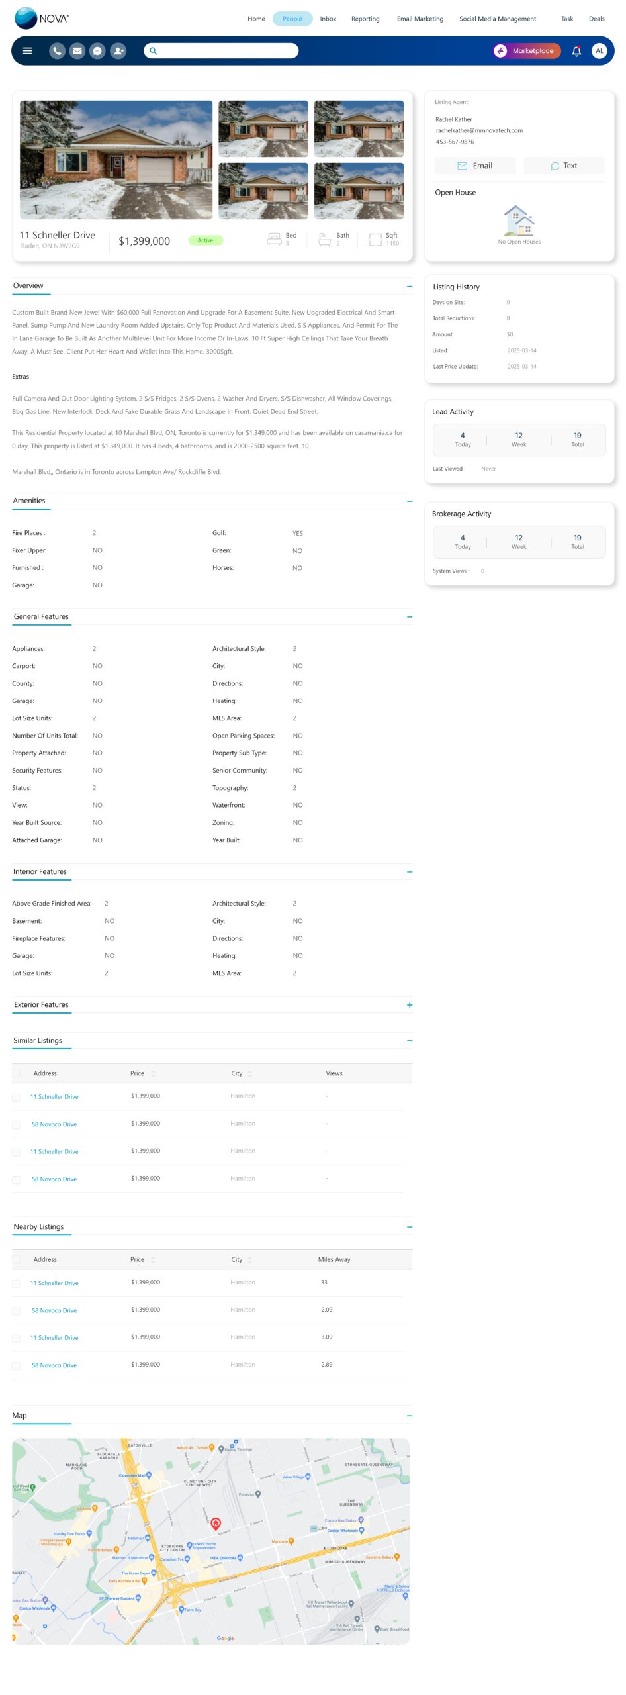Click the envelope mail icon in toolbar
The height and width of the screenshot is (1695, 626).
(x=77, y=51)
